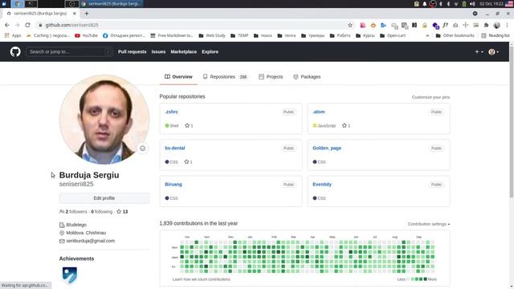Click the profile avatar photo
Viewport: 514px width, 289px height.
point(104,120)
